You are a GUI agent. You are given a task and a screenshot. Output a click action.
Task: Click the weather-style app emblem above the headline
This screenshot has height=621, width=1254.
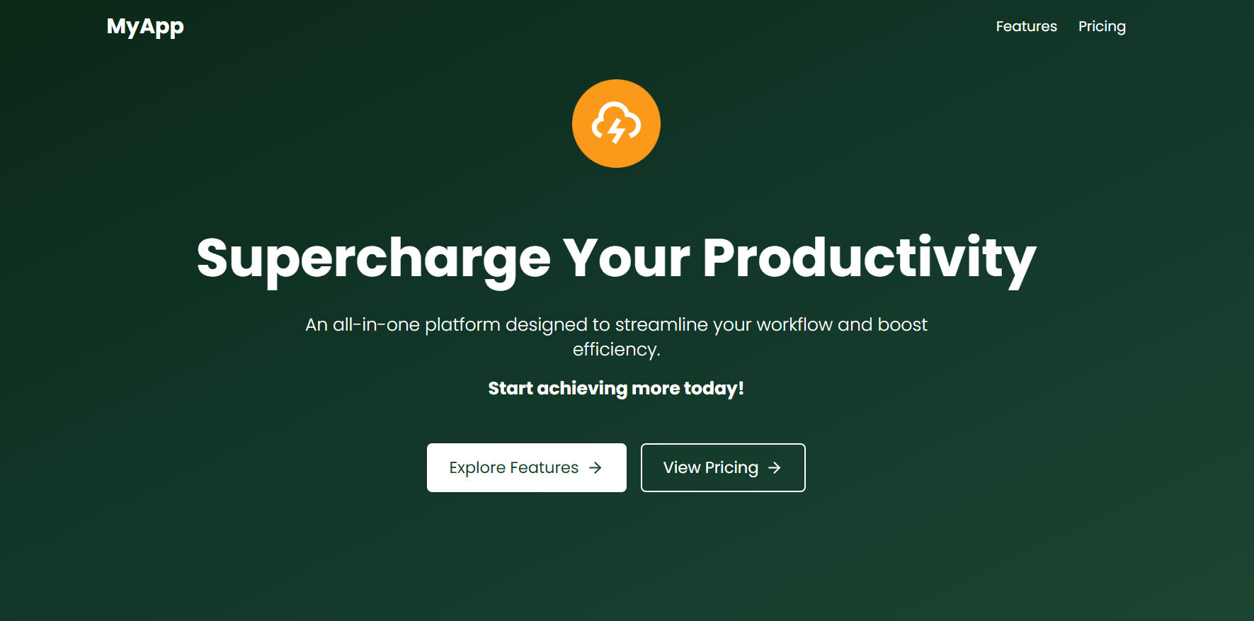(615, 123)
